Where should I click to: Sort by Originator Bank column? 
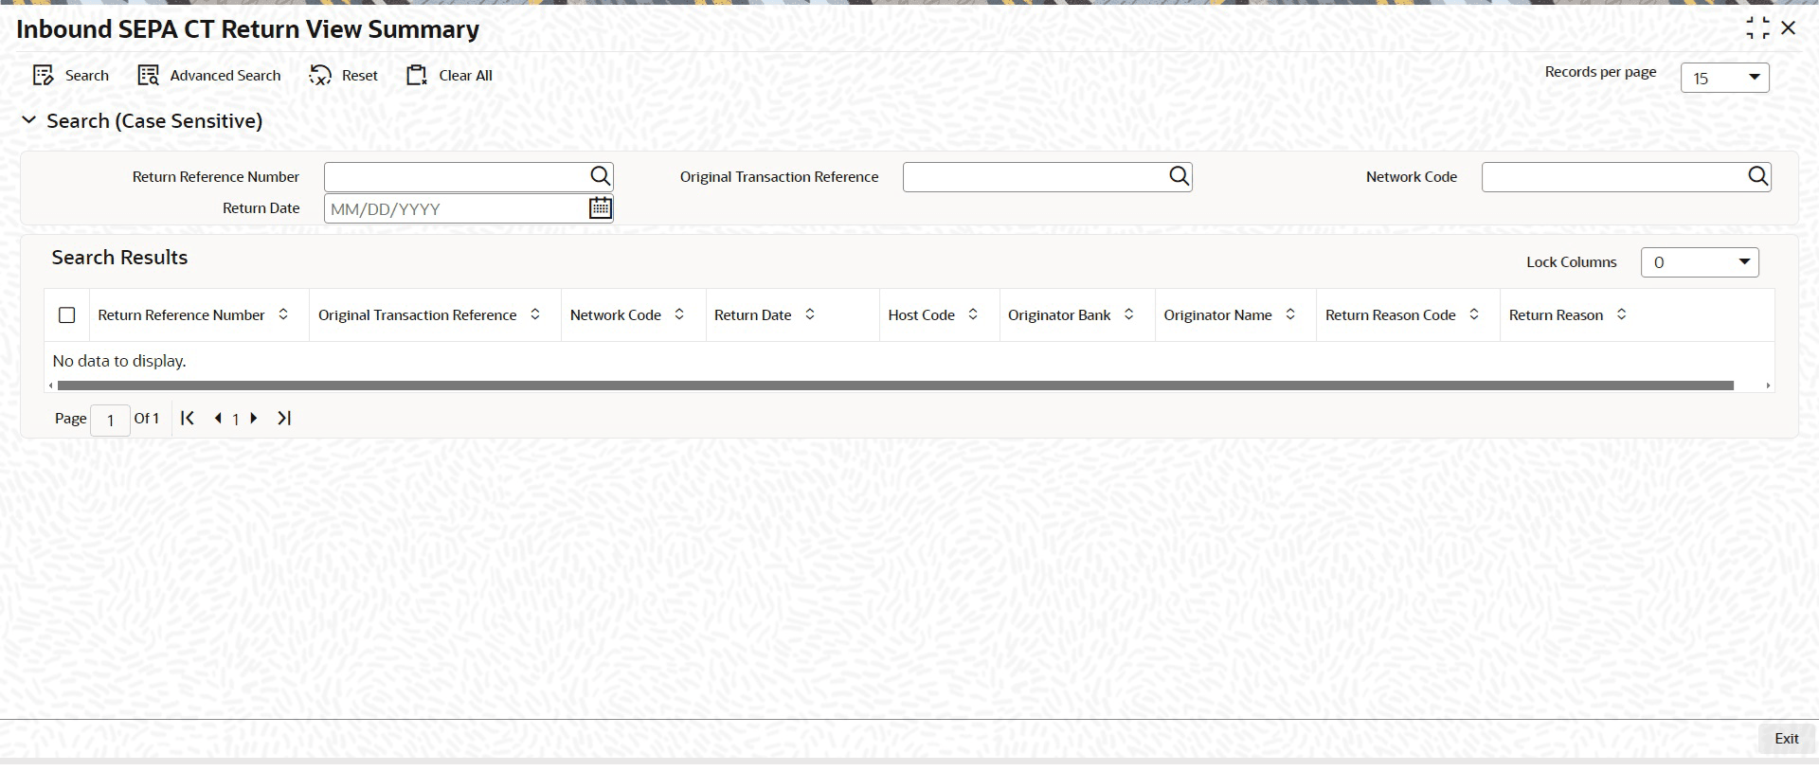[1129, 314]
